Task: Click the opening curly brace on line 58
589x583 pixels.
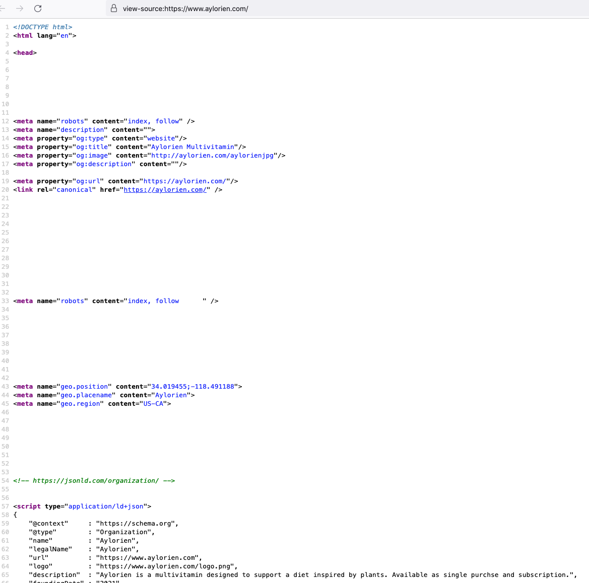Action: pos(15,515)
